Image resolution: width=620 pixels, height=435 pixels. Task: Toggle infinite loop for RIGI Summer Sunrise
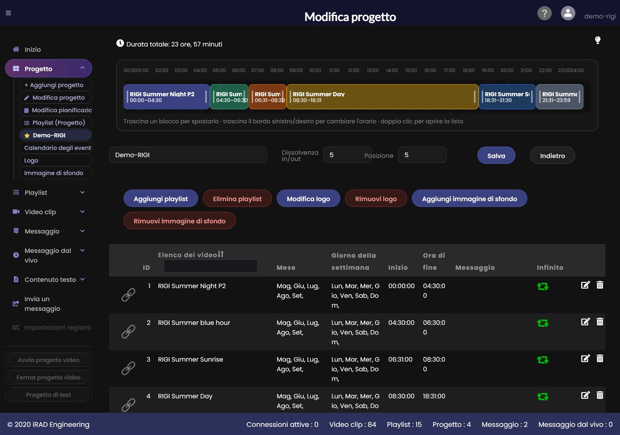click(542, 360)
